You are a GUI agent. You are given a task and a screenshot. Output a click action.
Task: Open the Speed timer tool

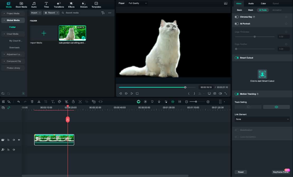73,102
